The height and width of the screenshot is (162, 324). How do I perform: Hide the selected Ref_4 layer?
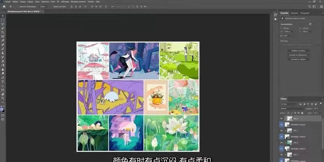tap(281, 119)
